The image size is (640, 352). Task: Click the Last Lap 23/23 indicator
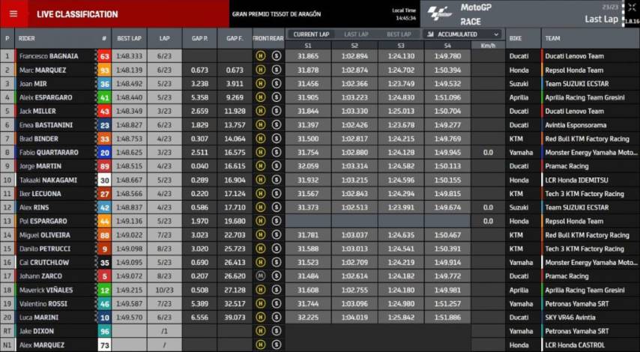tap(601, 15)
